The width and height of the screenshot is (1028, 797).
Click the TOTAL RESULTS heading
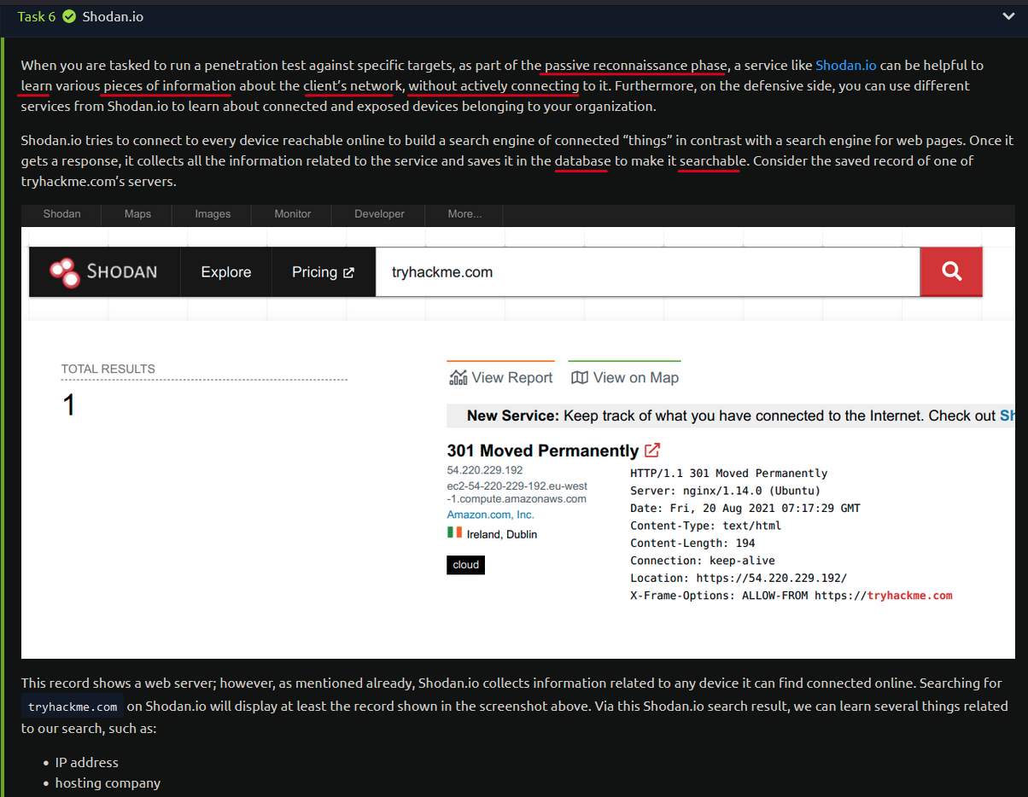(108, 369)
